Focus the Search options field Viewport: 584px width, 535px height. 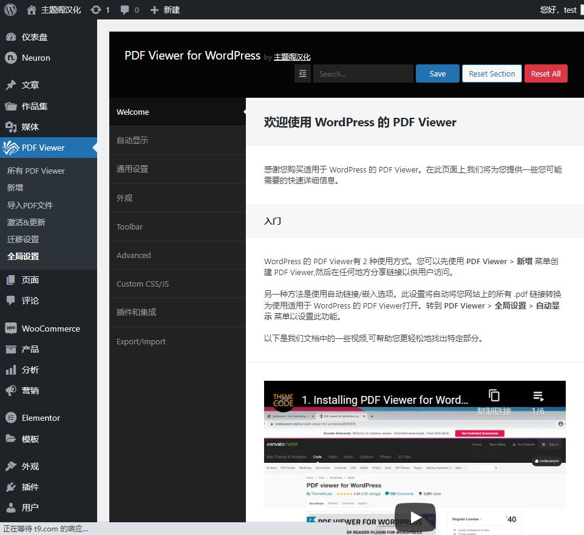click(x=363, y=73)
